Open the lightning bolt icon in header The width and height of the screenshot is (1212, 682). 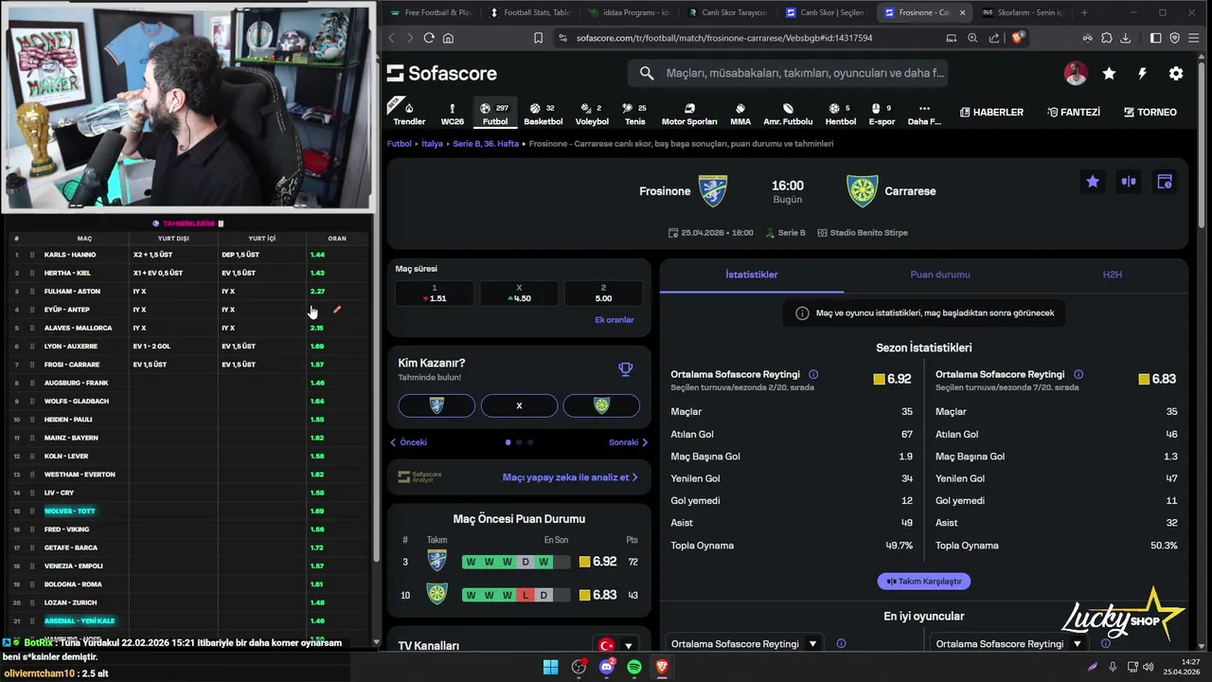coord(1142,73)
